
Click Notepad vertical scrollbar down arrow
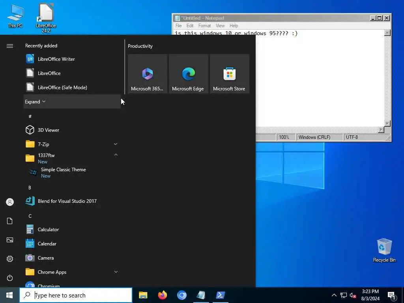tap(387, 123)
